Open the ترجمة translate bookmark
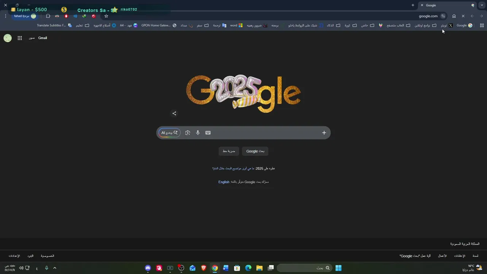Viewport: 487px width, 274px height. pyautogui.click(x=220, y=25)
